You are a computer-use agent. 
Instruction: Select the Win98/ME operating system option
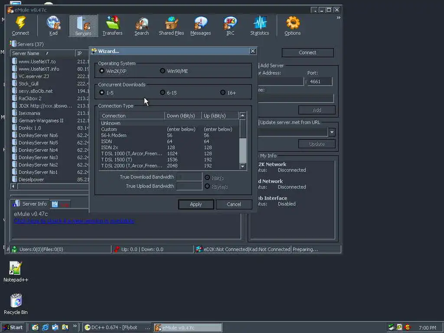click(163, 71)
